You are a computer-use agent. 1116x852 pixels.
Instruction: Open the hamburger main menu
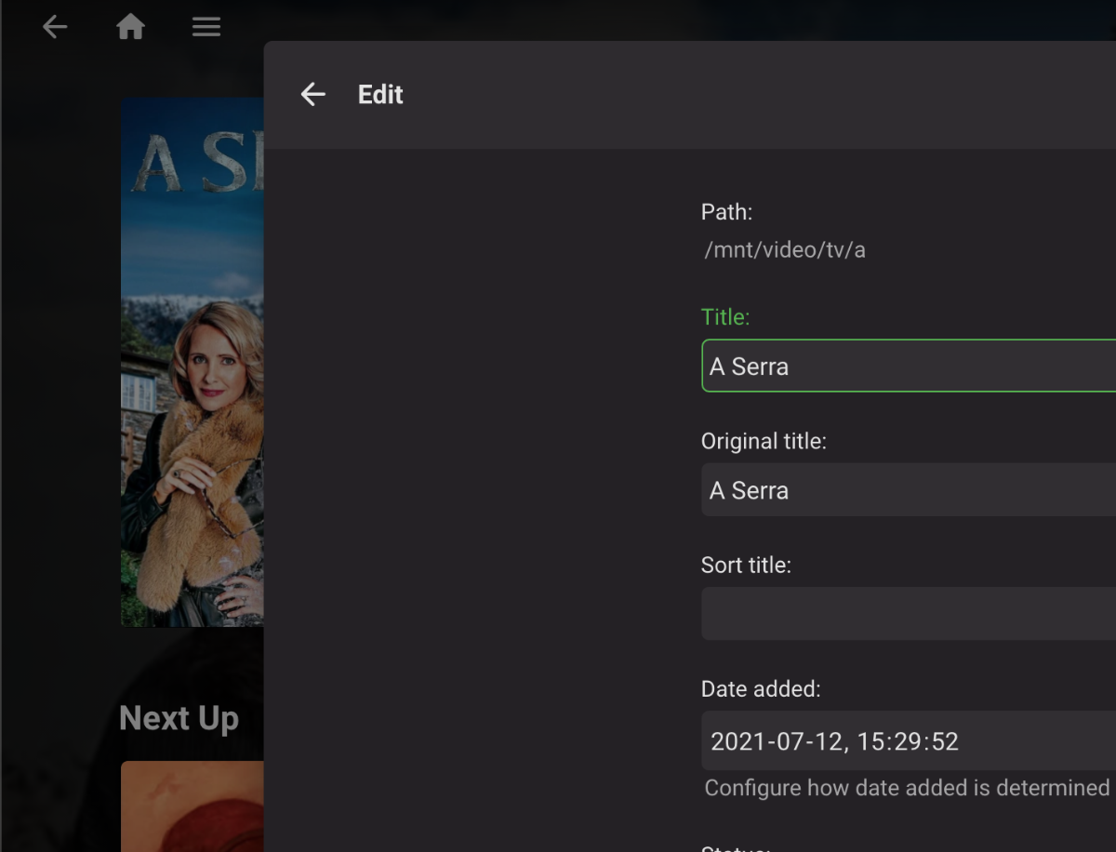click(x=206, y=27)
